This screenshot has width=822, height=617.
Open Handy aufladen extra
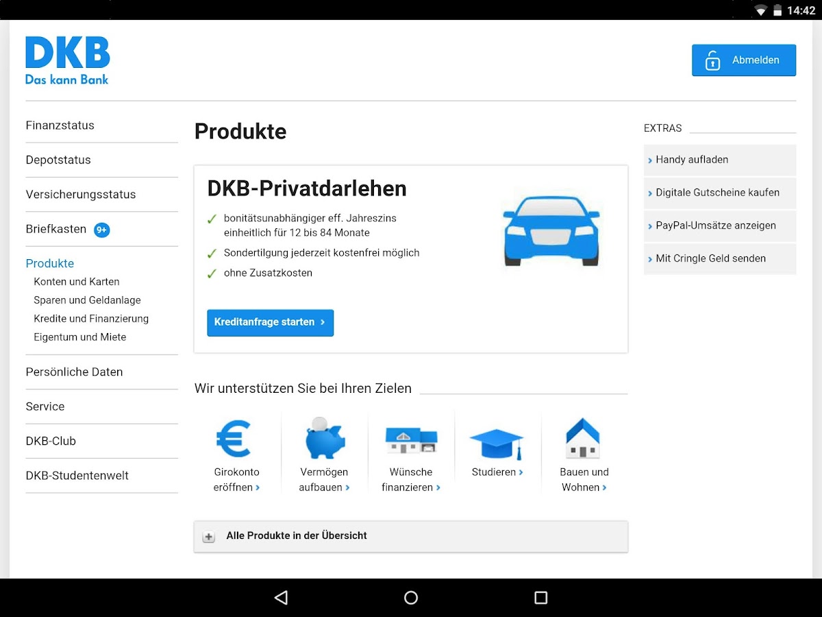pos(720,160)
